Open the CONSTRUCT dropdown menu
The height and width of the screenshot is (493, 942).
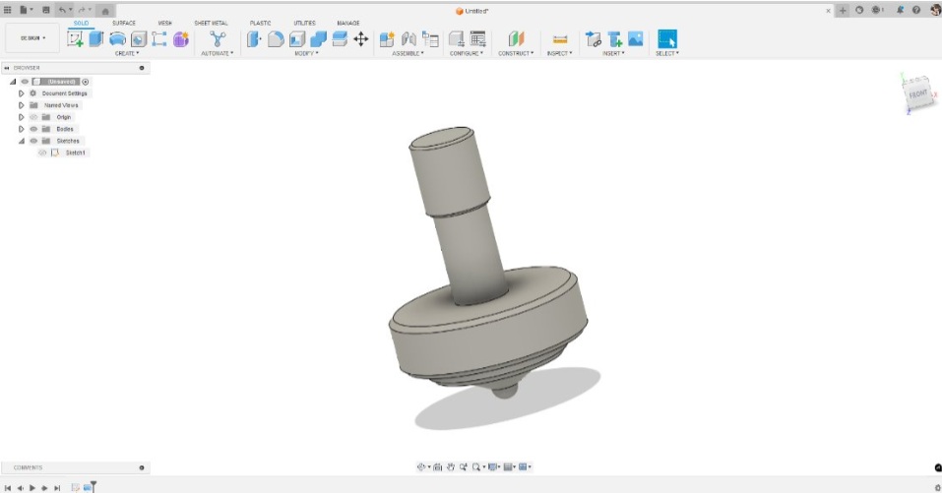pyautogui.click(x=516, y=53)
